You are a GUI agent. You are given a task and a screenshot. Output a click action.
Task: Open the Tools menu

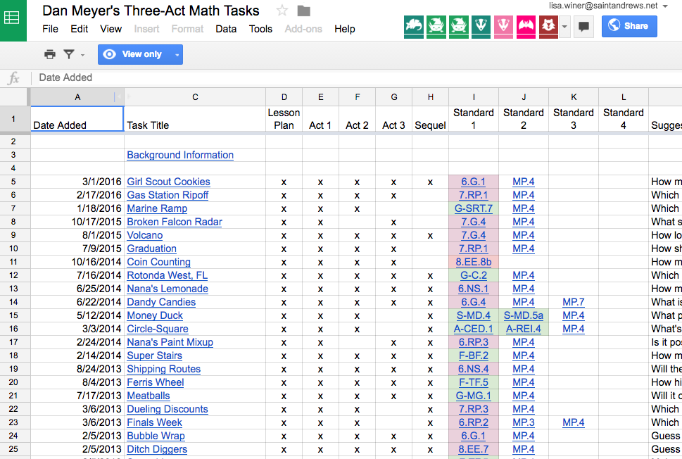[x=260, y=29]
